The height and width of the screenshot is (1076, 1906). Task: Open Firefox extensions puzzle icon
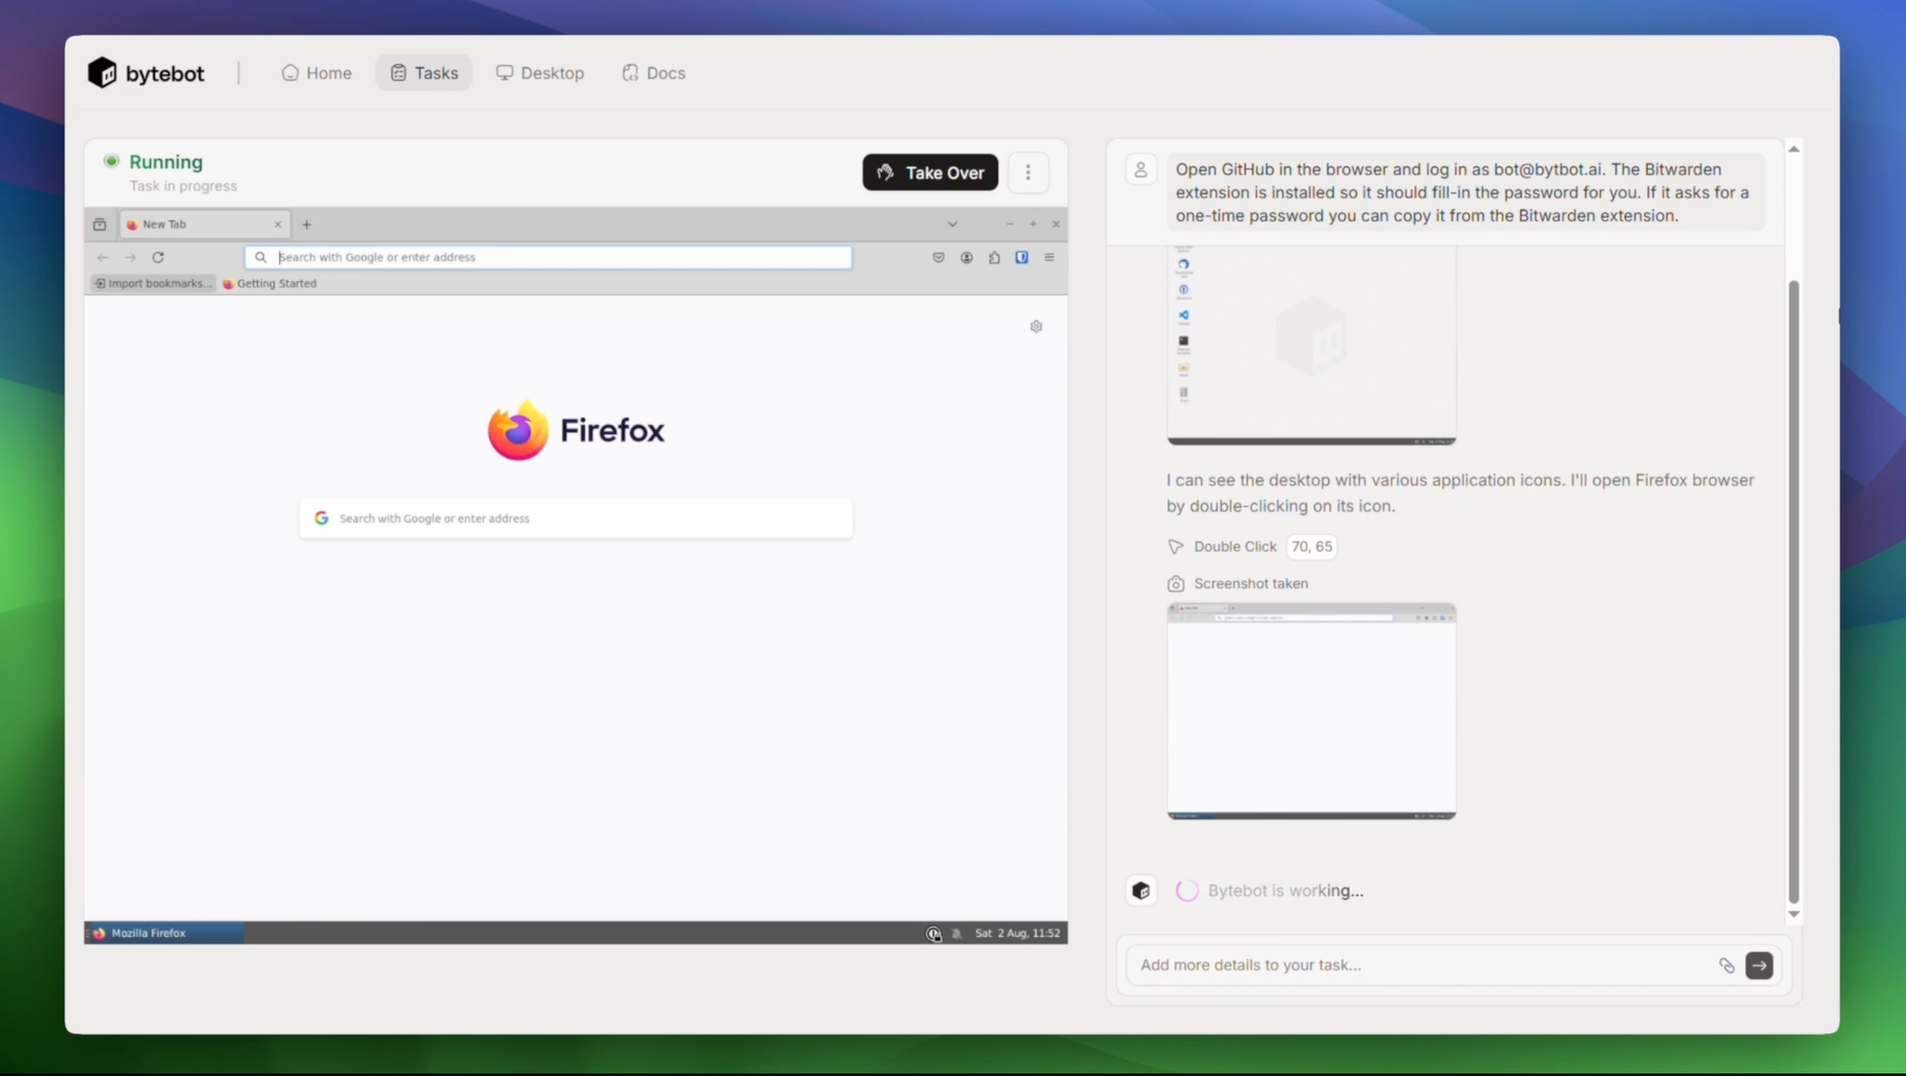(994, 257)
